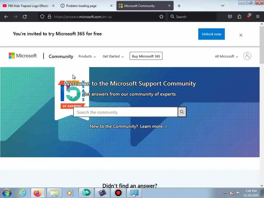Screen dimensions: 264x198
Task: Click the Unlock now button
Action: (211, 34)
